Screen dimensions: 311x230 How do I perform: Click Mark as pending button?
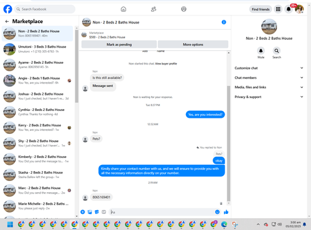click(x=119, y=45)
